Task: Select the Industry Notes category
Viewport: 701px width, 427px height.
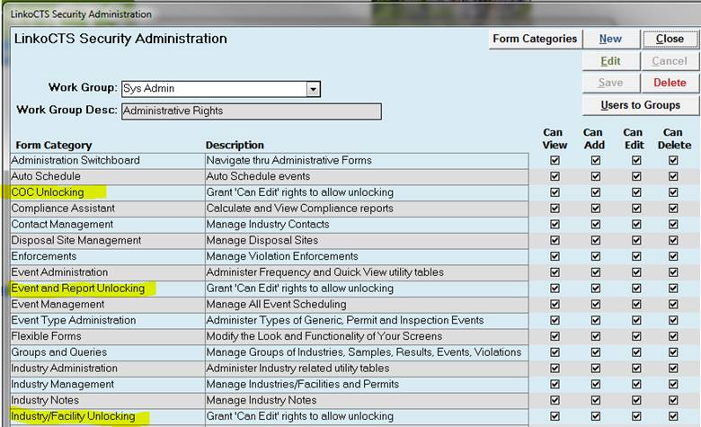Action: point(107,400)
